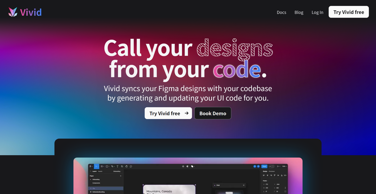Switch to the Layers tab in Figma preview
Viewport: 376px width, 194px height.
(x=94, y=171)
